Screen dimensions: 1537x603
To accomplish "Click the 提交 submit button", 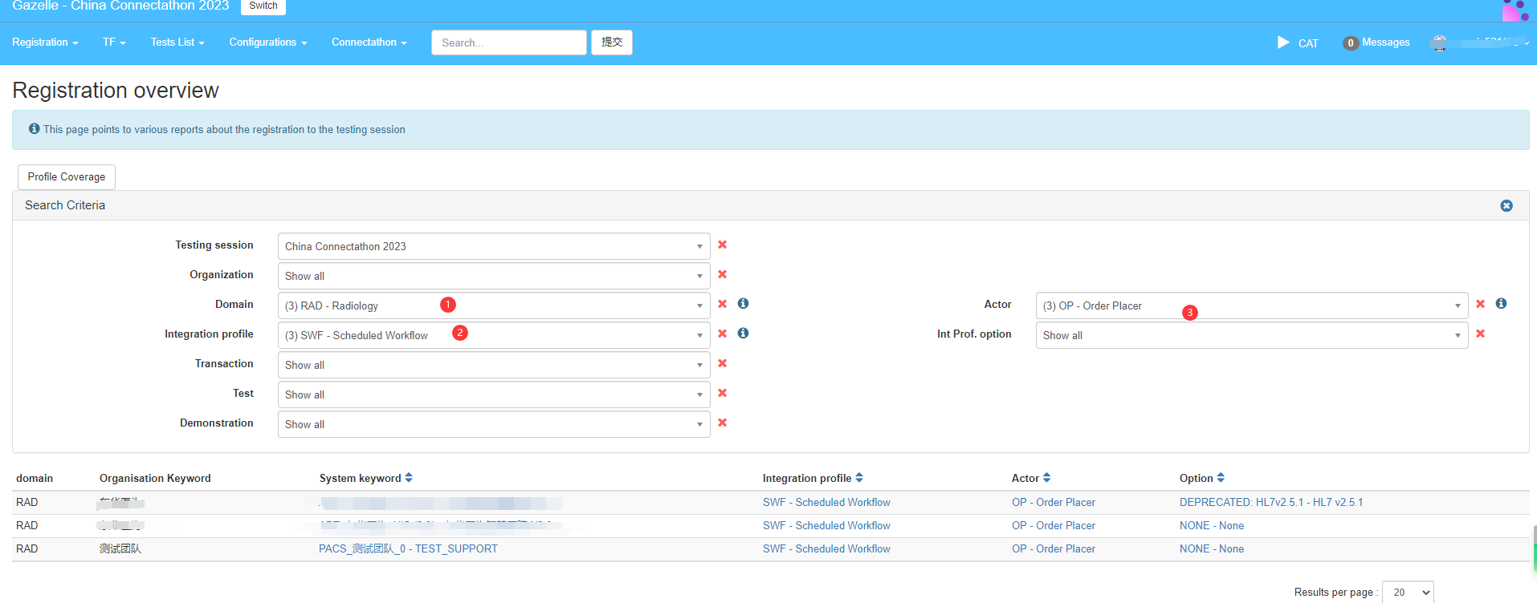I will (x=612, y=42).
